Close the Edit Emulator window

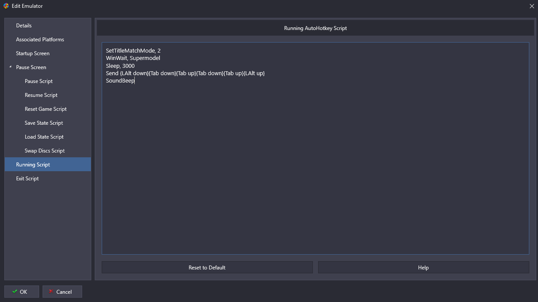pos(531,6)
